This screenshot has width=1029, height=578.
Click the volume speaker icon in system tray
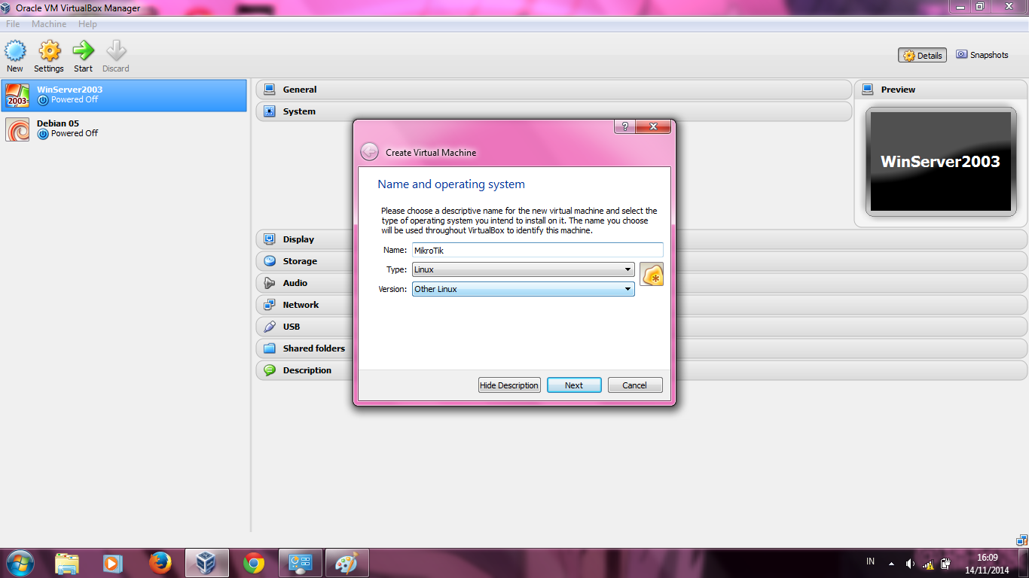point(910,564)
